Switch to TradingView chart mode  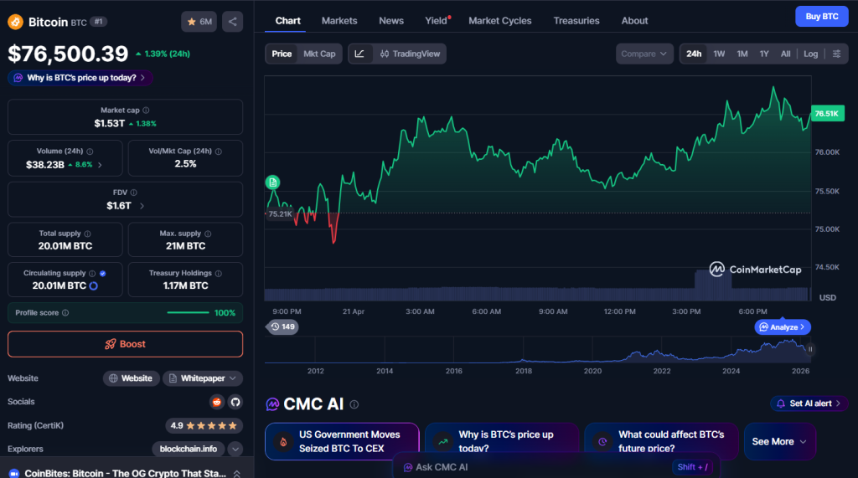pyautogui.click(x=410, y=54)
